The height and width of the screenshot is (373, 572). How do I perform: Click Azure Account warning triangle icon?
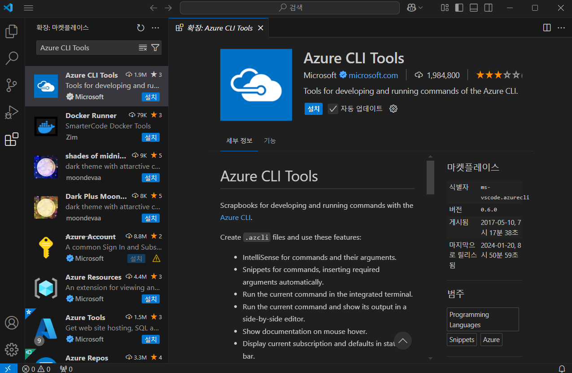click(156, 259)
